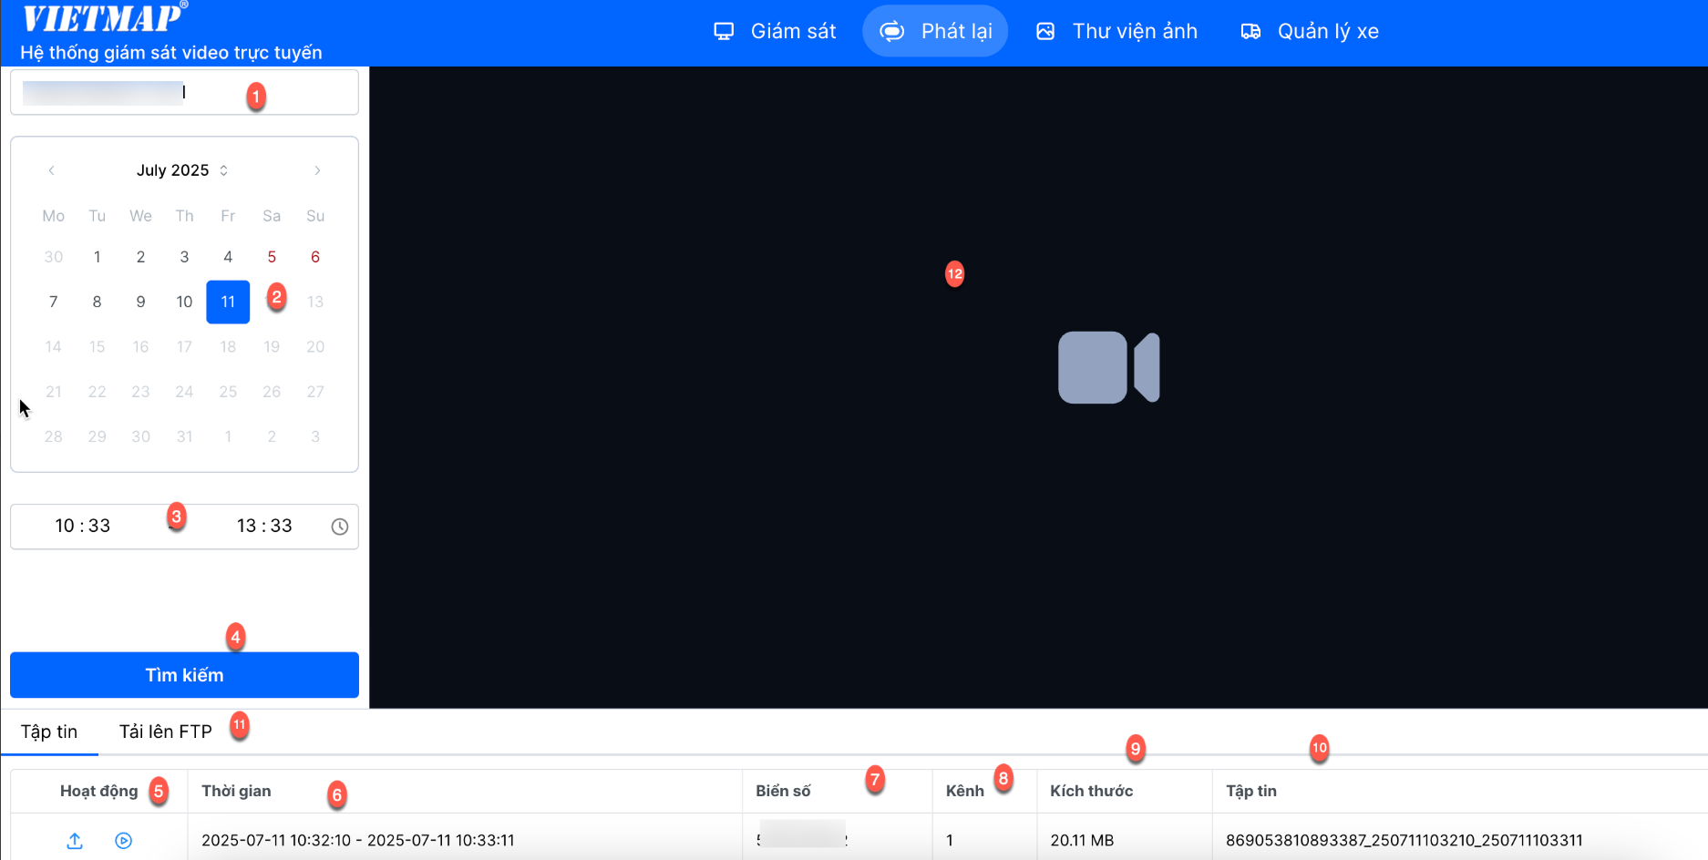The height and width of the screenshot is (860, 1708).
Task: Click the Tìm kiếm search button
Action: (184, 675)
